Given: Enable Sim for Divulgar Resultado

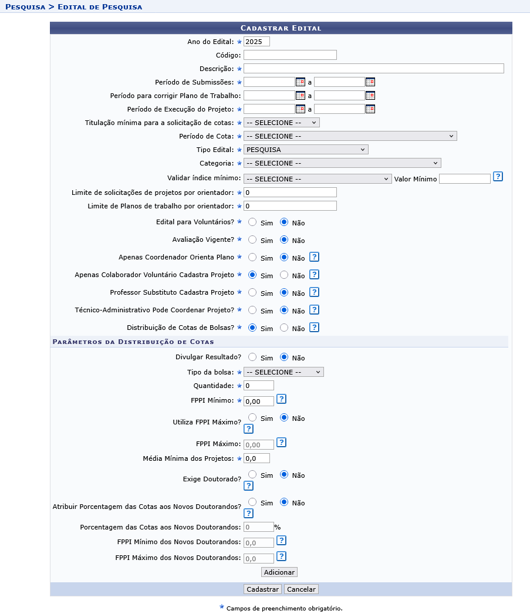Looking at the screenshot, I should pos(252,357).
